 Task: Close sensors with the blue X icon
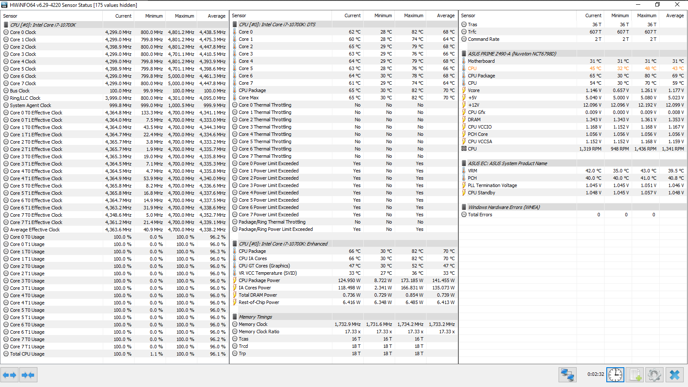(675, 375)
